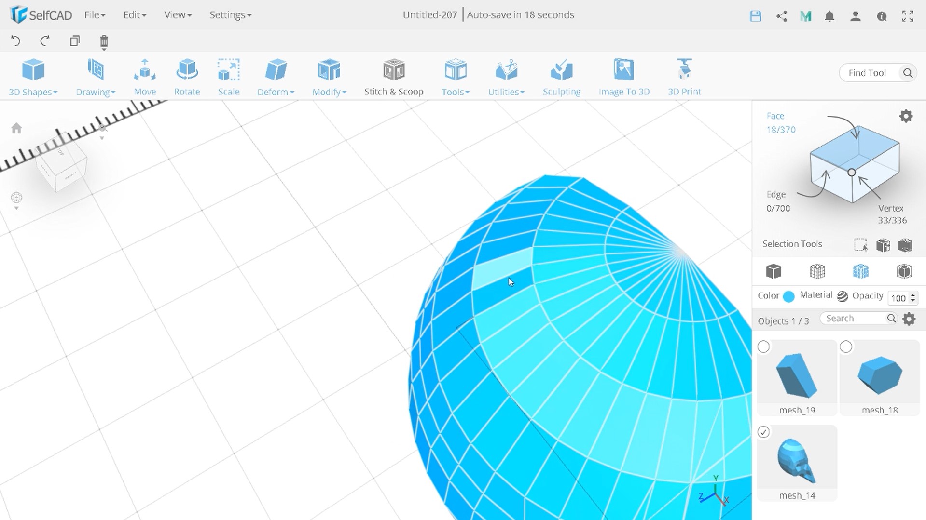This screenshot has height=520, width=926.
Task: Open the Edit menu
Action: point(134,15)
